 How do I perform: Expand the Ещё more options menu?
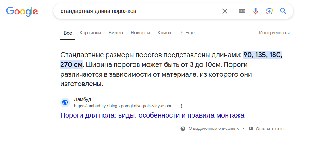(187, 33)
